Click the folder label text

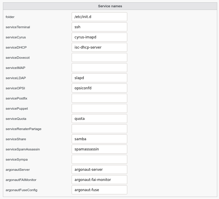click(10, 17)
